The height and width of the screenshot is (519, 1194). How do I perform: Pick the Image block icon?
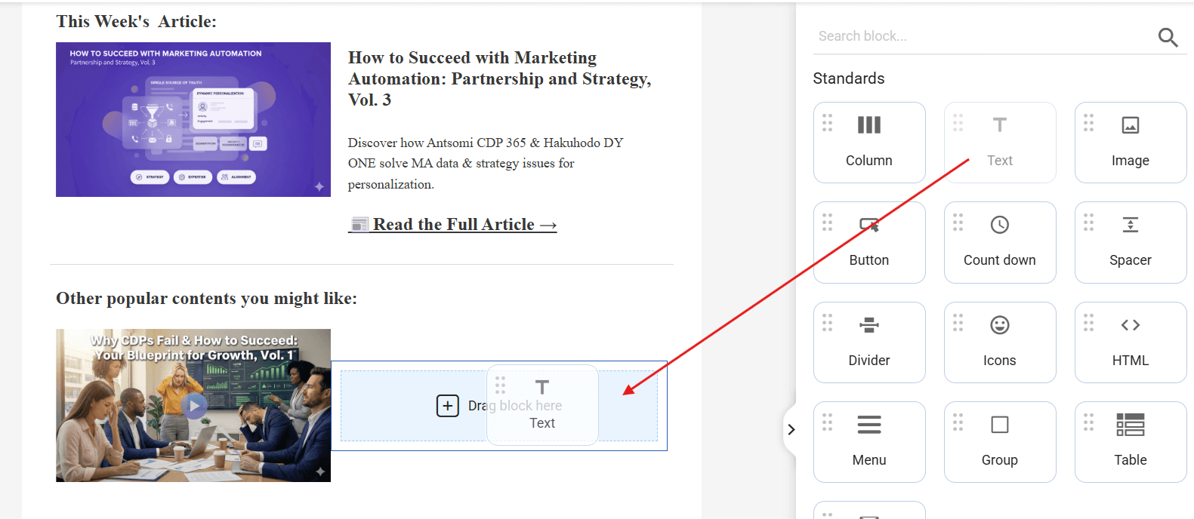tap(1130, 125)
